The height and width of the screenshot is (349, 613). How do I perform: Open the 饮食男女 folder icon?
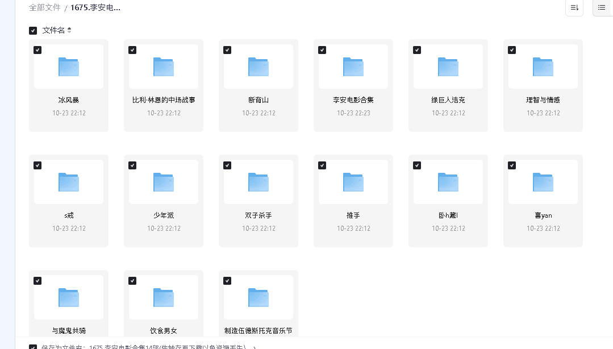point(163,297)
